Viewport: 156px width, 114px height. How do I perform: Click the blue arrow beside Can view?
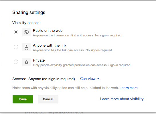pos(98,79)
